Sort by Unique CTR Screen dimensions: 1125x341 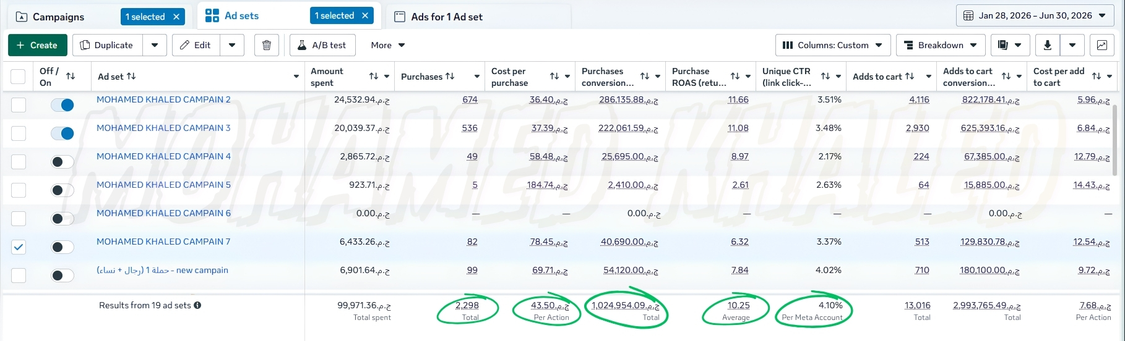click(825, 76)
